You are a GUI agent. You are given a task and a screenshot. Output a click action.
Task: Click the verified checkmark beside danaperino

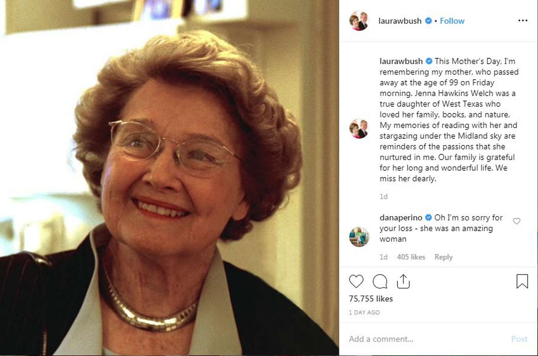point(428,217)
